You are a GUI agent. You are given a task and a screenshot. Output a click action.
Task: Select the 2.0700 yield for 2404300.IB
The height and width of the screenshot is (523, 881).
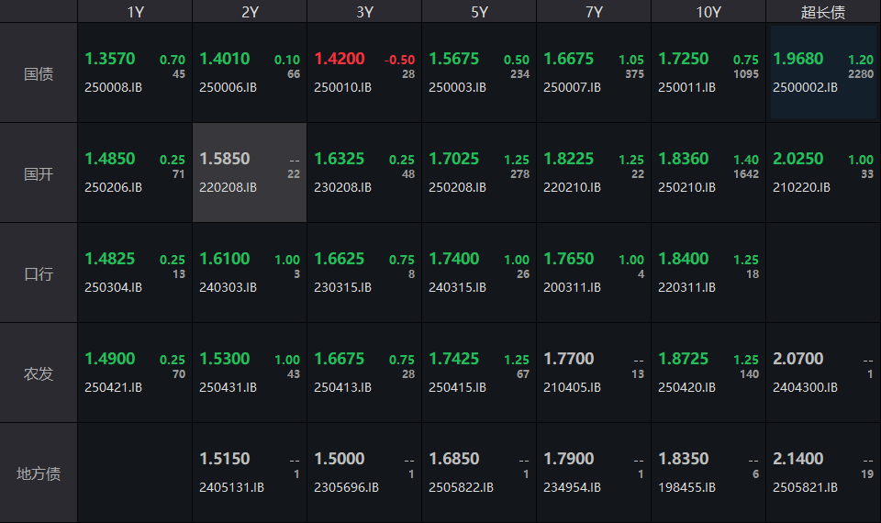(x=797, y=359)
